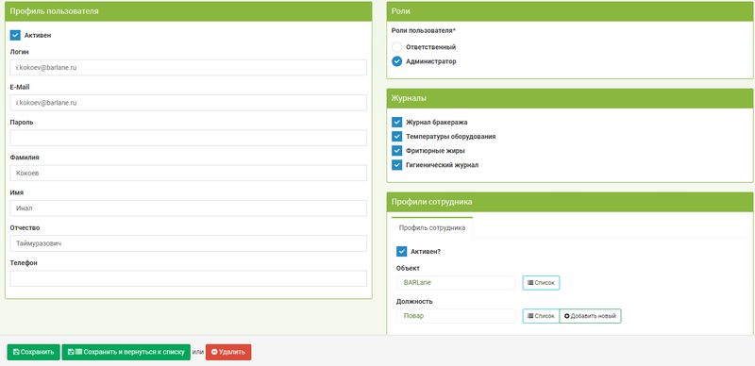Click the Фамилия field with Кокоев

pos(188,173)
